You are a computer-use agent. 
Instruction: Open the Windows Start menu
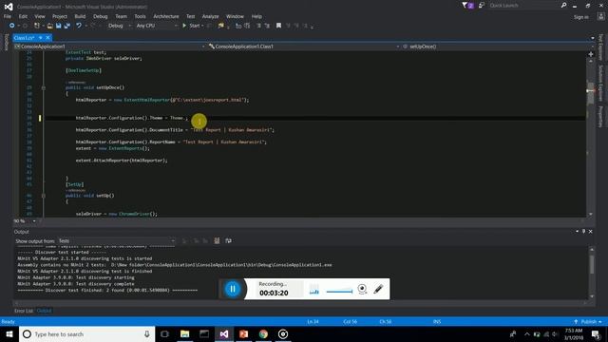click(x=9, y=333)
